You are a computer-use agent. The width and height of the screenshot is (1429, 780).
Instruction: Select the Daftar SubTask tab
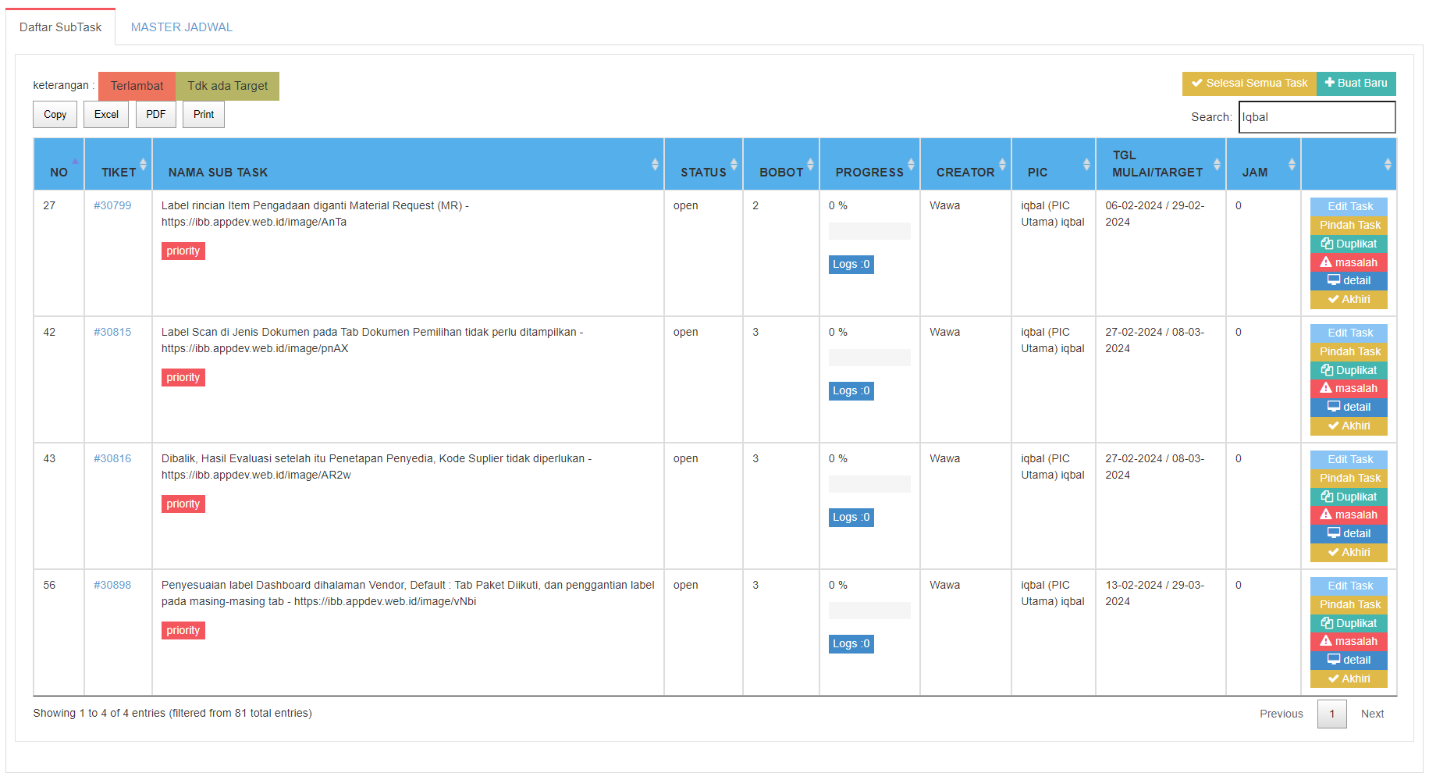tap(60, 27)
